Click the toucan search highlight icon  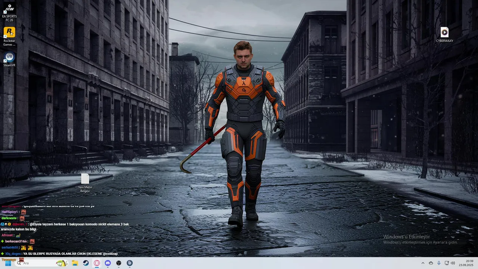click(x=62, y=263)
